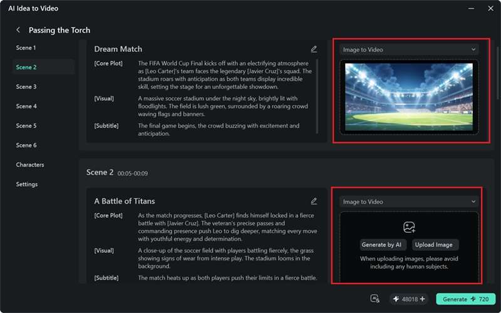Go to Scene 3 in the sidebar
This screenshot has width=501, height=313.
26,86
